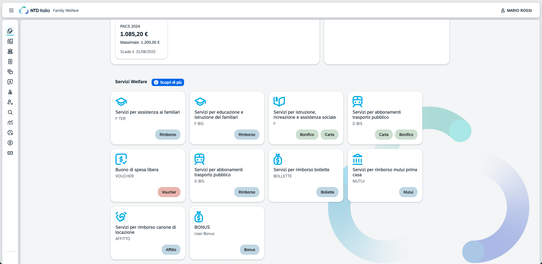Open the document-with-pencil sidebar icon
Screen dimensions: 542x264
[10, 31]
